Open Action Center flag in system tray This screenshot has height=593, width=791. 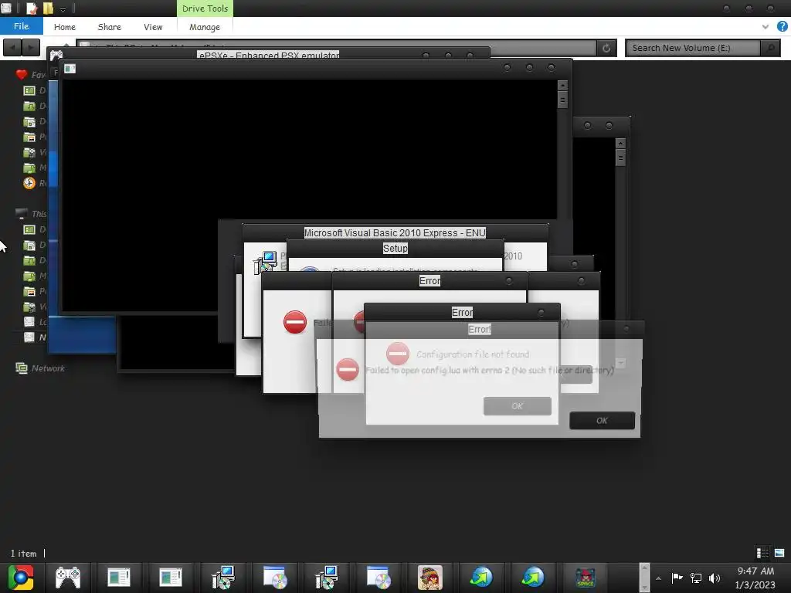677,578
